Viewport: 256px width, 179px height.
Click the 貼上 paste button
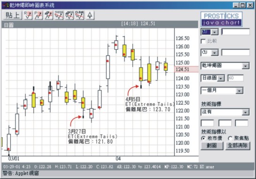pyautogui.click(x=13, y=16)
